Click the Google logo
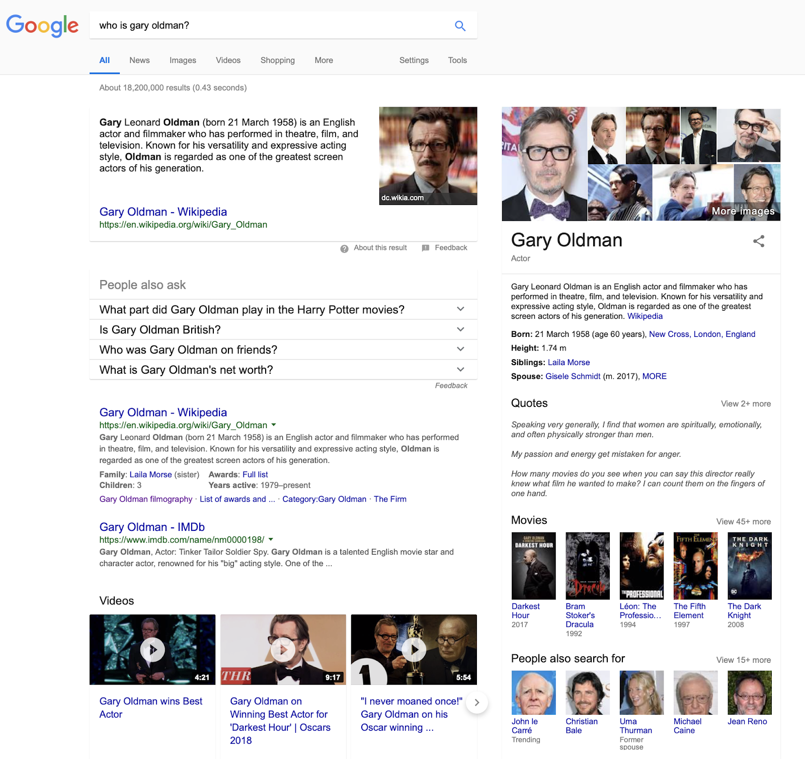 click(42, 26)
